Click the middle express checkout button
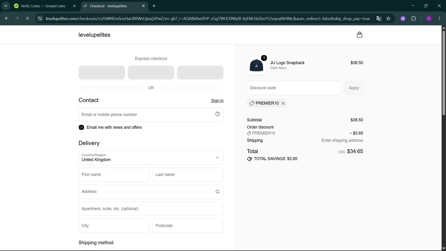 click(x=151, y=73)
